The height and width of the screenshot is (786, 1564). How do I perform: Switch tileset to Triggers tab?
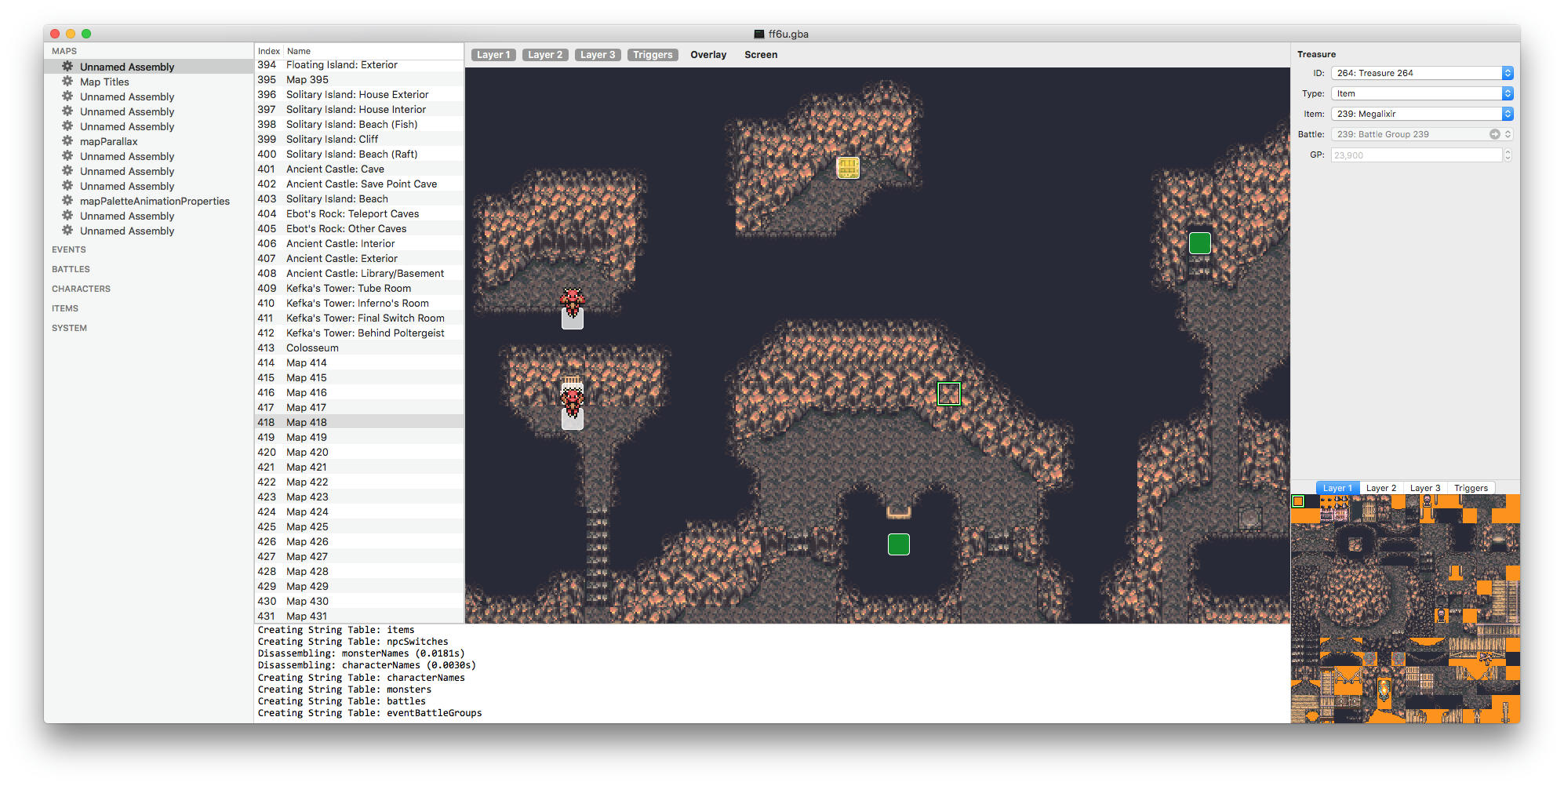click(x=1471, y=488)
